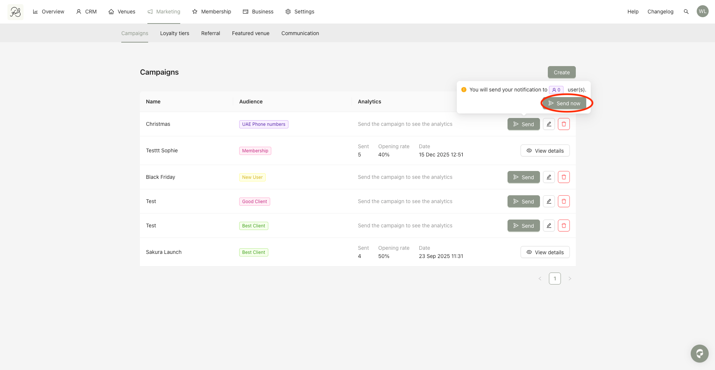The height and width of the screenshot is (370, 715).
Task: Go to the next page arrow
Action: [569, 279]
